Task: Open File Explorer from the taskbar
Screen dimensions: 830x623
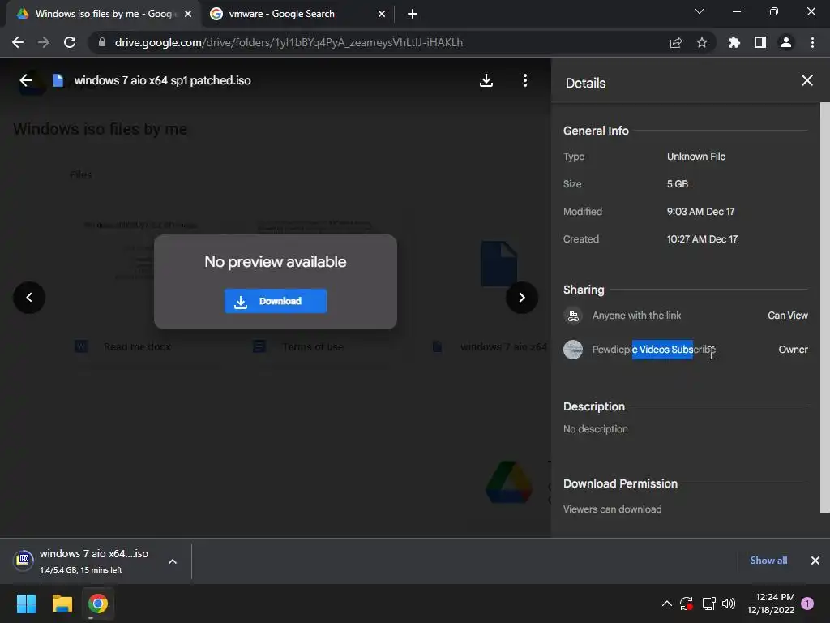Action: 62,604
